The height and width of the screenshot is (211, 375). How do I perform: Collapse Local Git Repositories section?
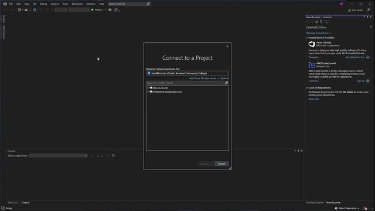click(x=307, y=88)
